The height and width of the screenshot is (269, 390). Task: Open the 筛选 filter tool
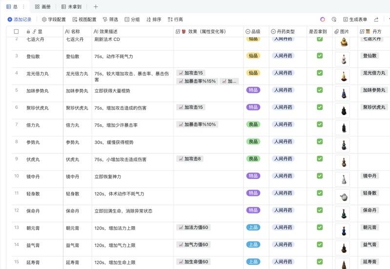click(x=110, y=19)
